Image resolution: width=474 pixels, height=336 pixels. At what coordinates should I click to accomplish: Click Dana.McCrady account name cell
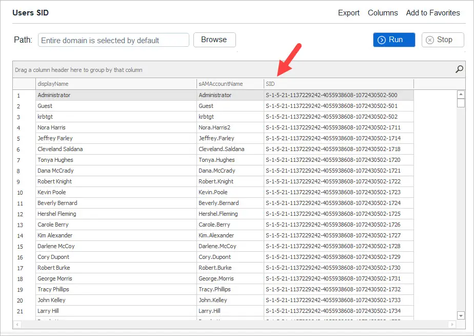coord(230,171)
